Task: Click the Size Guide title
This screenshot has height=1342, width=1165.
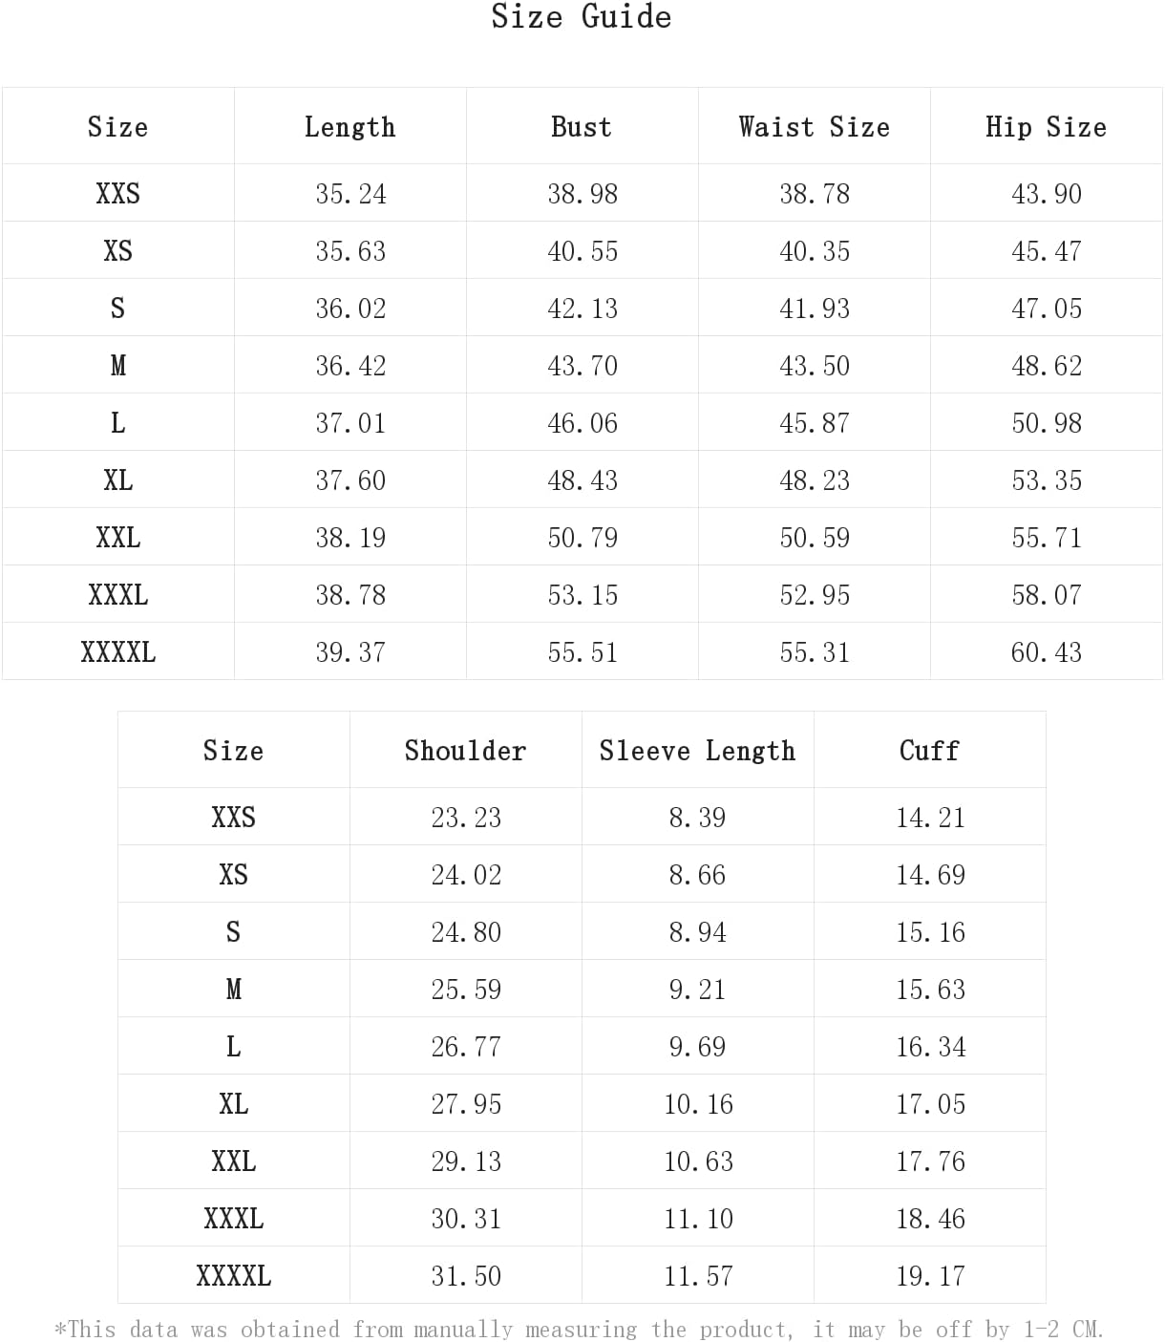Action: (581, 17)
